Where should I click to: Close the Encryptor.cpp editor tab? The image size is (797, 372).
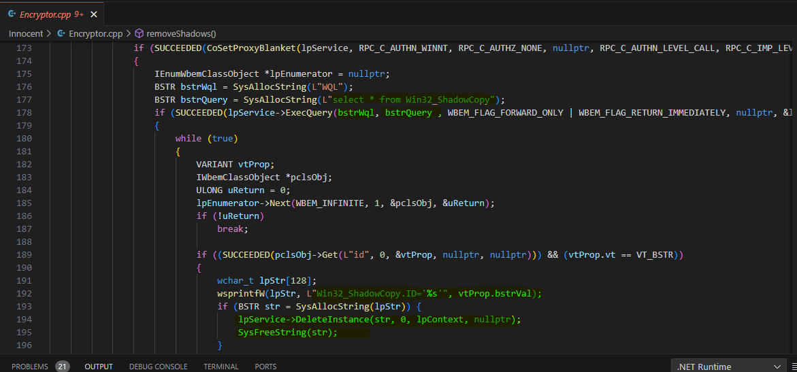point(93,15)
